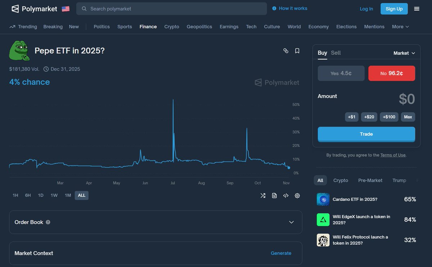The image size is (432, 267).
Task: Click the shuffle compare icon below chart
Action: 263,196
